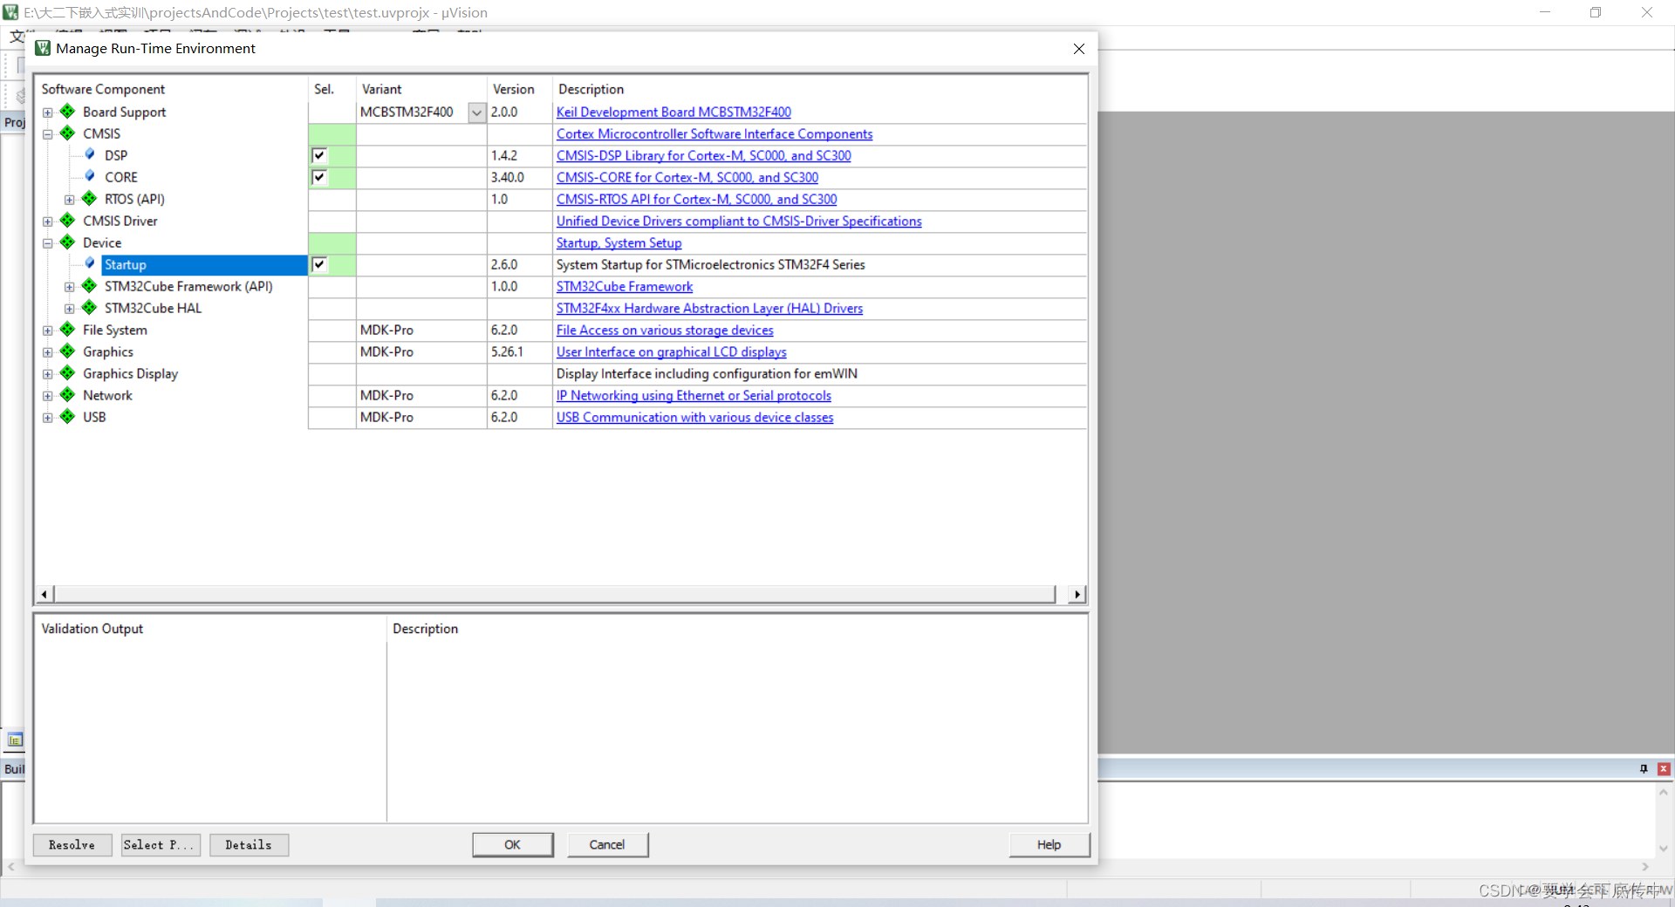Click the Details button

[249, 844]
